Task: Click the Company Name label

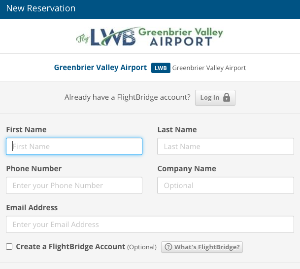Action: pyautogui.click(x=187, y=168)
